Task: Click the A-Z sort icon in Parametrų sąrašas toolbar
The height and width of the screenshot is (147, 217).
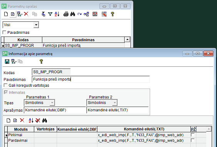Action: 57,14
